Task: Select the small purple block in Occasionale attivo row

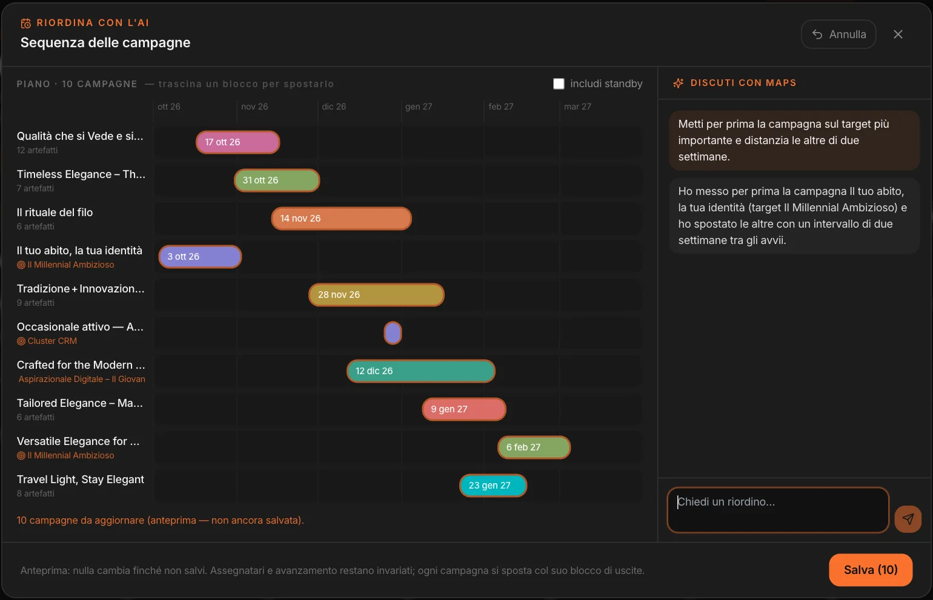Action: point(393,333)
